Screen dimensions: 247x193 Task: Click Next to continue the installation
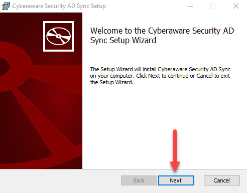(x=176, y=180)
